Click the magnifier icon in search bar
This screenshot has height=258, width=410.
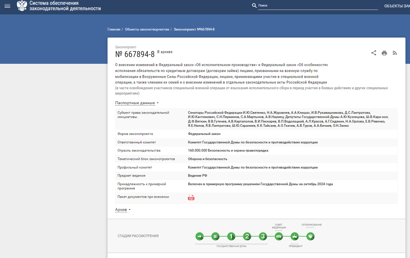[255, 6]
